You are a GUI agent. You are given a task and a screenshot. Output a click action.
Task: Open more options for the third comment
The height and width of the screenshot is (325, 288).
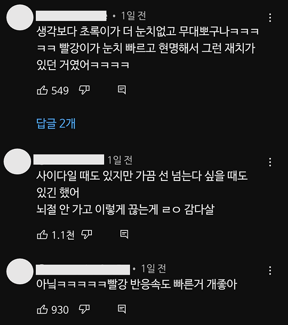pyautogui.click(x=270, y=271)
